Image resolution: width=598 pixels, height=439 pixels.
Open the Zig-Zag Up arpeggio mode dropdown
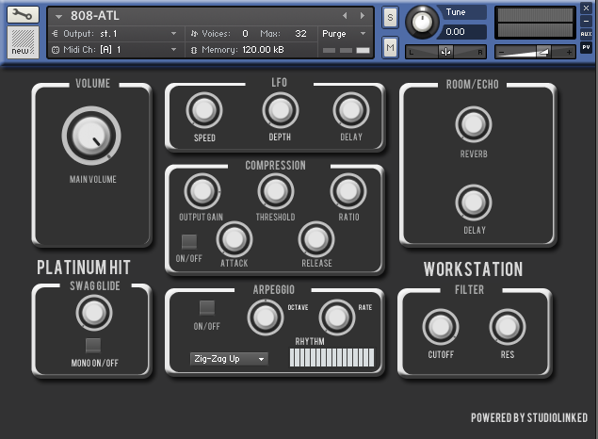click(x=229, y=359)
